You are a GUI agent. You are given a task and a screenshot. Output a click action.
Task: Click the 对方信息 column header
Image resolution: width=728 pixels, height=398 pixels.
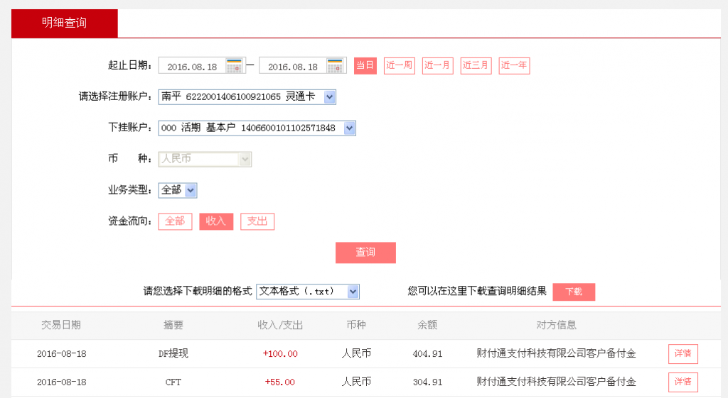click(556, 325)
